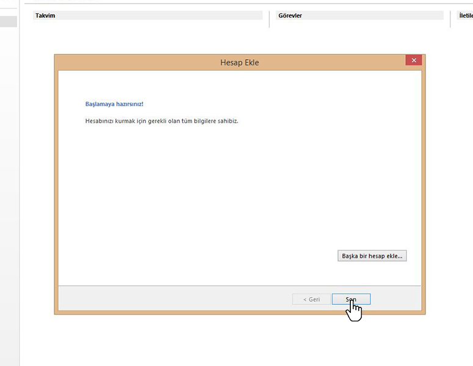473x366 pixels.
Task: Close the Hesap Ekle dialog
Action: click(413, 60)
